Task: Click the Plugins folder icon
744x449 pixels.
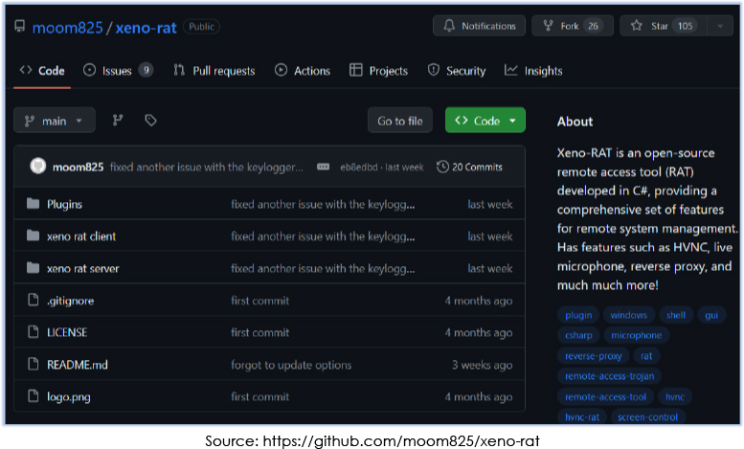Action: [33, 204]
